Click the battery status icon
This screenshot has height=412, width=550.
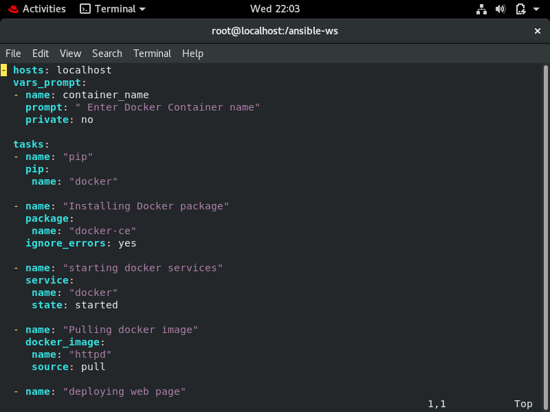click(520, 9)
